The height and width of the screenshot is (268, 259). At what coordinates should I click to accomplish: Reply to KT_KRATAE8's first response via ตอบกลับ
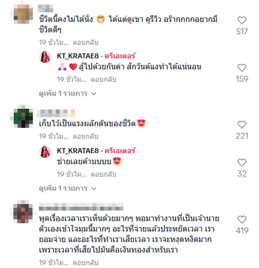pyautogui.click(x=104, y=79)
